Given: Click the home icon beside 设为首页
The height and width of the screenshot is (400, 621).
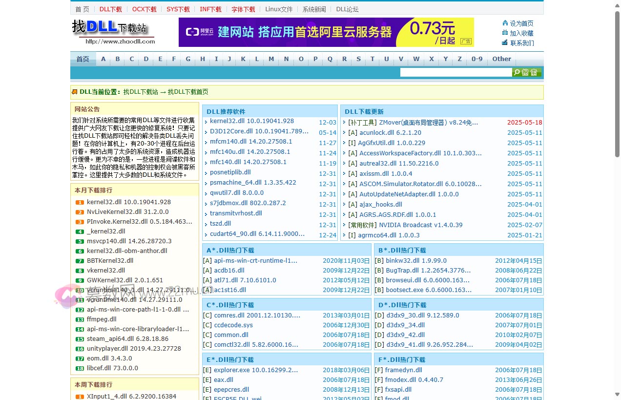Looking at the screenshot, I should pyautogui.click(x=505, y=23).
